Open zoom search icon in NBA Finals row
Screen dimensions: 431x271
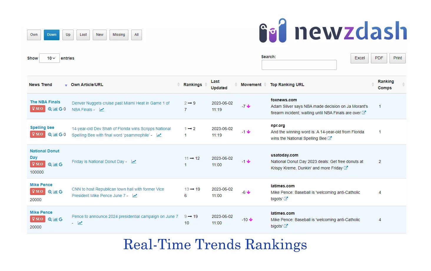click(x=50, y=109)
